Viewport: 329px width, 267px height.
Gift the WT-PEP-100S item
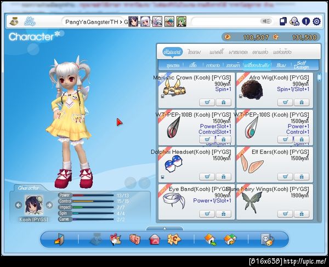[x=302, y=139]
